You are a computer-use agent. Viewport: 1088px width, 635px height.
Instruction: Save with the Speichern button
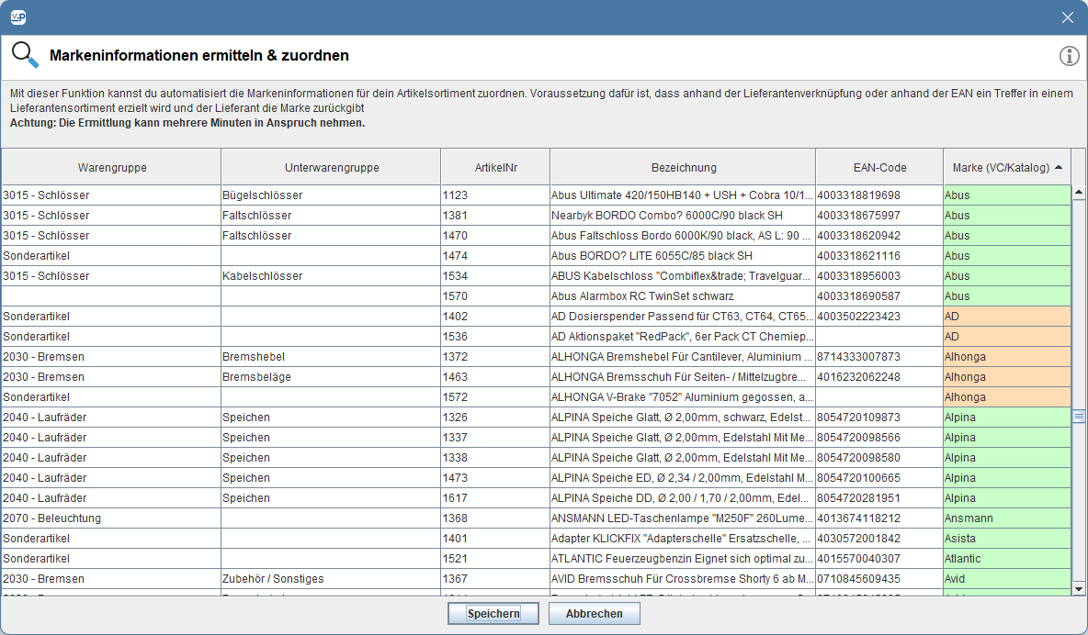tap(493, 614)
